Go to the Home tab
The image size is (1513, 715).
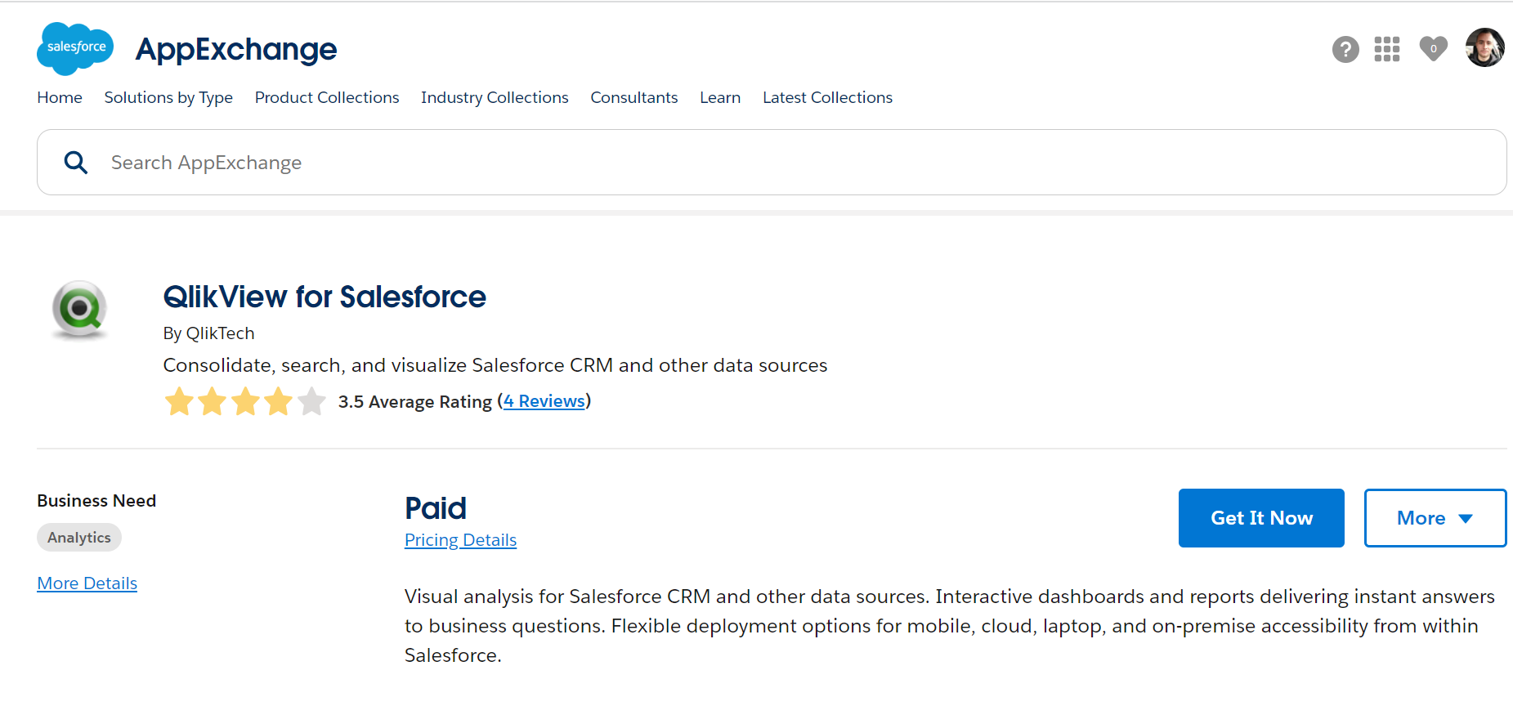(59, 97)
